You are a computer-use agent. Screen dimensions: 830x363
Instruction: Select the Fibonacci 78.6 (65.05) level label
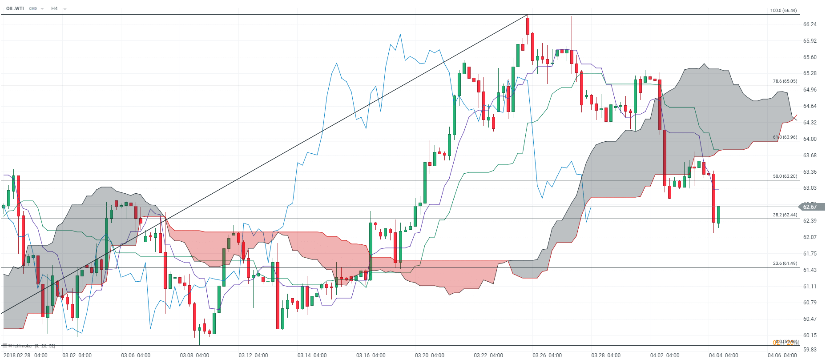click(785, 81)
